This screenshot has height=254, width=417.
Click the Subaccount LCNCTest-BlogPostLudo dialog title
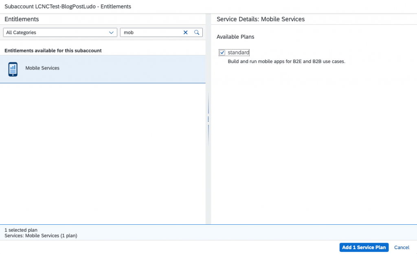pos(68,7)
